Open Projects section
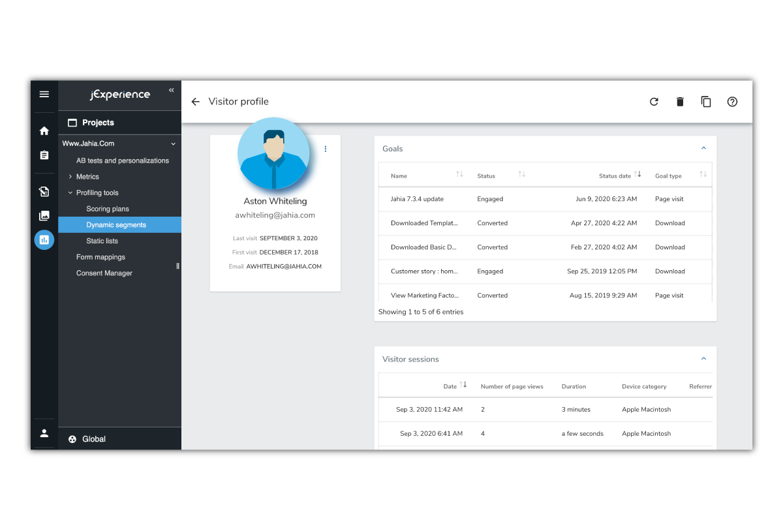Image resolution: width=783 pixels, height=522 pixels. click(x=119, y=123)
